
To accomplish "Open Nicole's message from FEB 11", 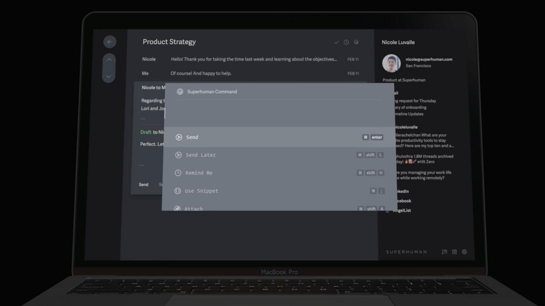I will click(x=250, y=59).
